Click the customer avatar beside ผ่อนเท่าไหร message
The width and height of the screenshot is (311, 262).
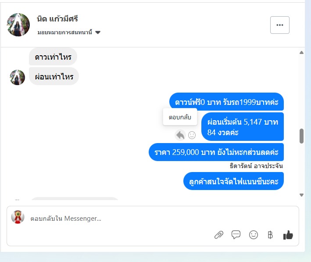(x=18, y=77)
